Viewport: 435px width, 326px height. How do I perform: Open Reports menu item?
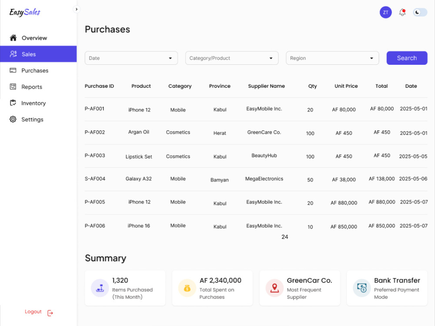point(38,87)
